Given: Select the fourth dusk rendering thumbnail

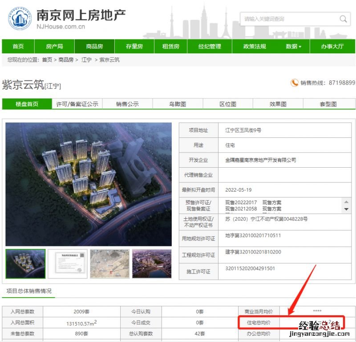Looking at the screenshot, I should pos(151,264).
